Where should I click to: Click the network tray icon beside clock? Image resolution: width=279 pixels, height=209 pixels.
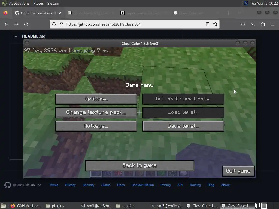(x=246, y=3)
